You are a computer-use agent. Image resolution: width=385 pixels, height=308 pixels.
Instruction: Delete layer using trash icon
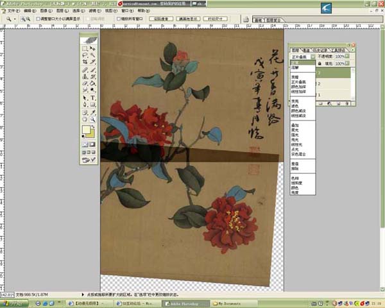347,104
